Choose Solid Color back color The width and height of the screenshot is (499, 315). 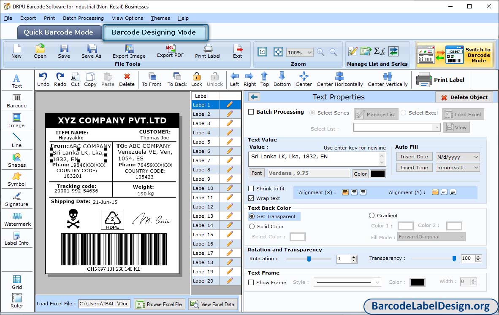point(252,227)
